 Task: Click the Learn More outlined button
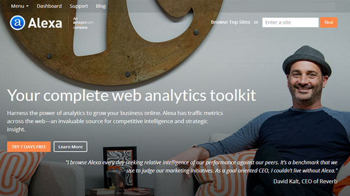(x=70, y=146)
